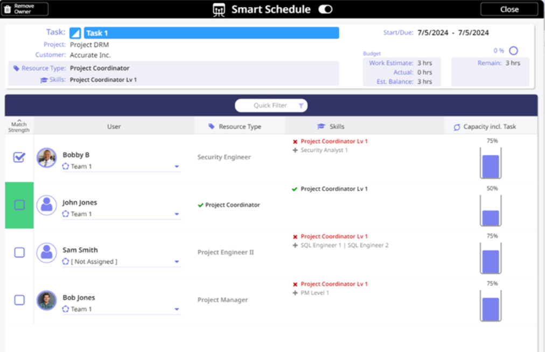
Task: Click the Quick Filter funnel icon
Action: 301,106
